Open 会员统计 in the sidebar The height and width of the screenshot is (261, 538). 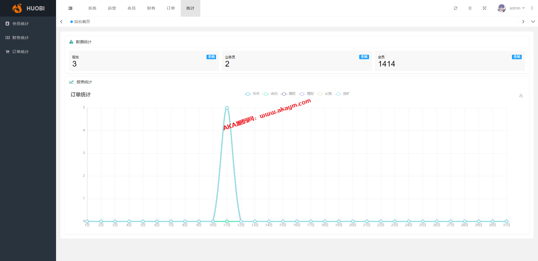[x=20, y=24]
